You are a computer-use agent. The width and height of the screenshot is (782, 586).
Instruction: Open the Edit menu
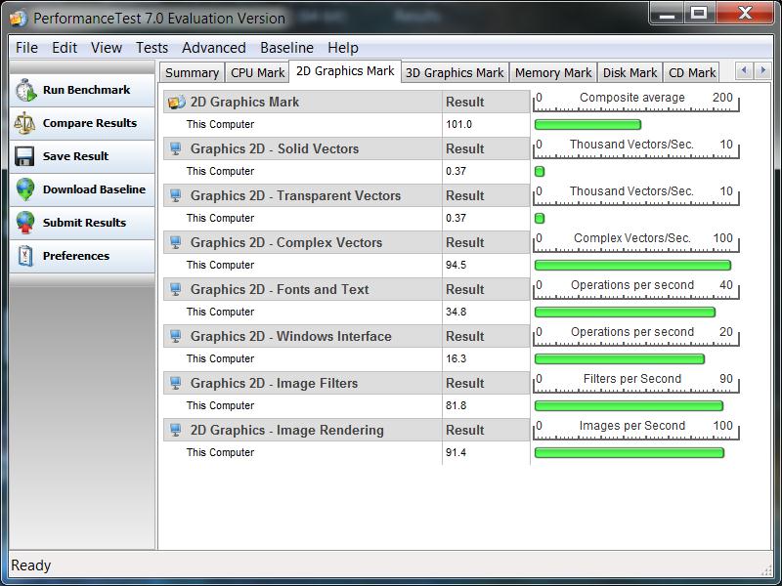pyautogui.click(x=65, y=48)
